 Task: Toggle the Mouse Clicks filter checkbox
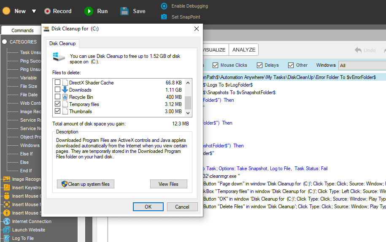216,65
